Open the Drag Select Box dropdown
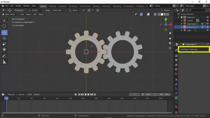 (x=59, y=10)
